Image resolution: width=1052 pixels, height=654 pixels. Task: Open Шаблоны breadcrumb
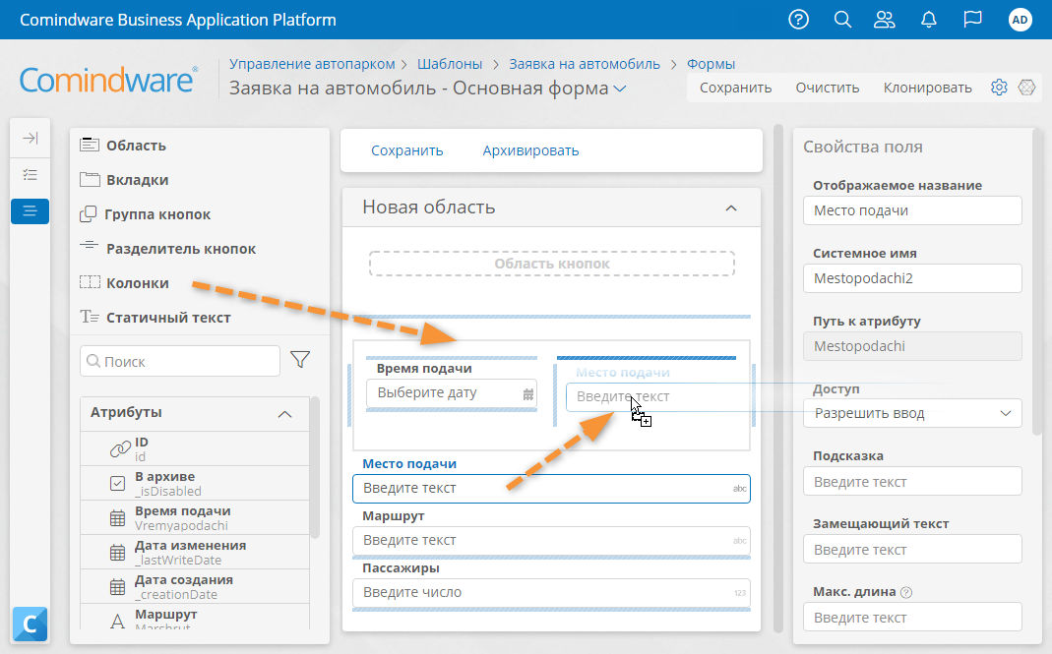(450, 64)
